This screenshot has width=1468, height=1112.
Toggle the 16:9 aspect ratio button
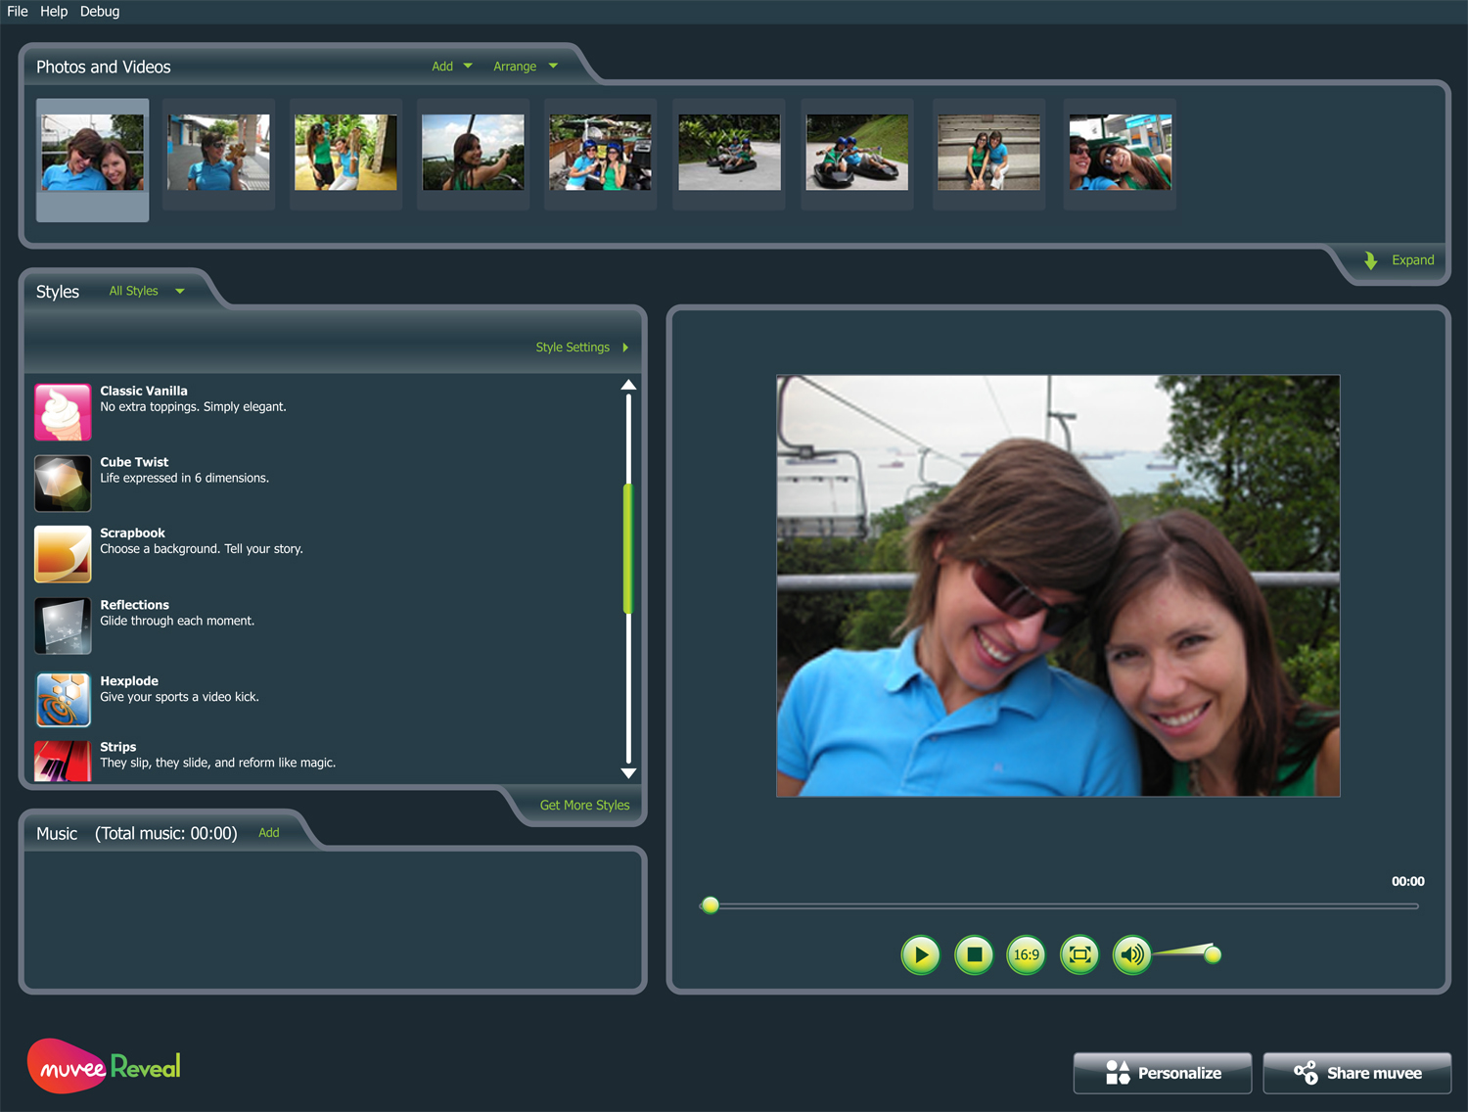click(x=1027, y=954)
